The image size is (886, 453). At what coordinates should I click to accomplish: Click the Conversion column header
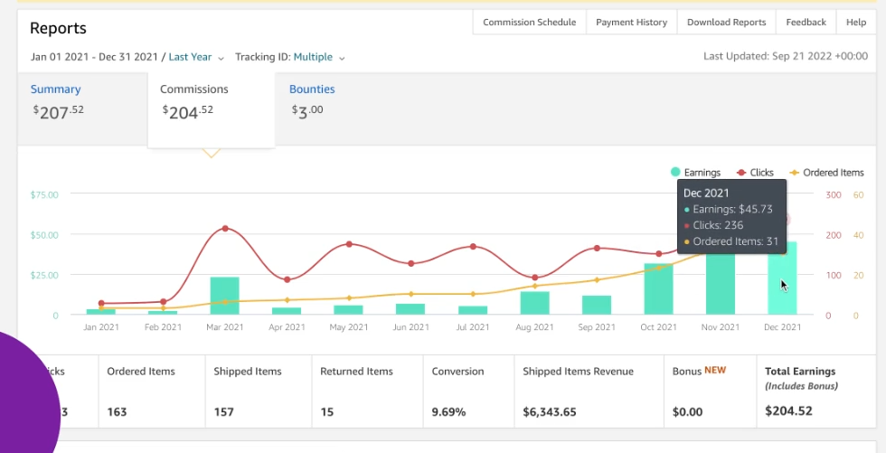(457, 372)
